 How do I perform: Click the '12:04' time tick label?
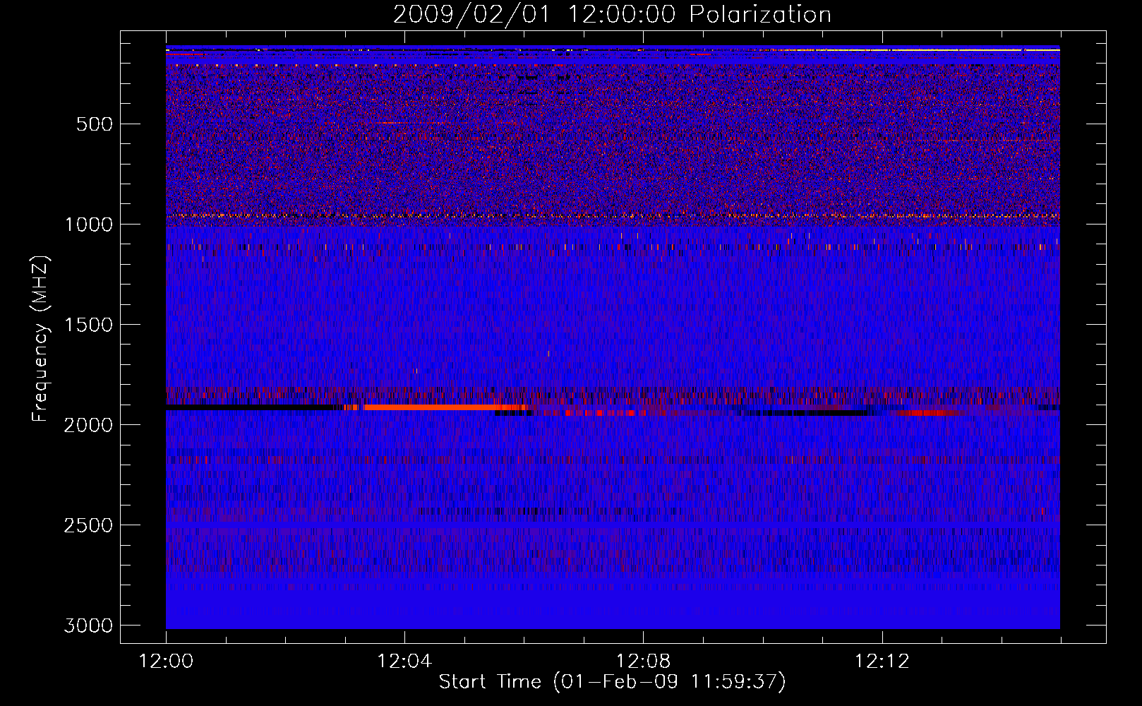(x=404, y=662)
